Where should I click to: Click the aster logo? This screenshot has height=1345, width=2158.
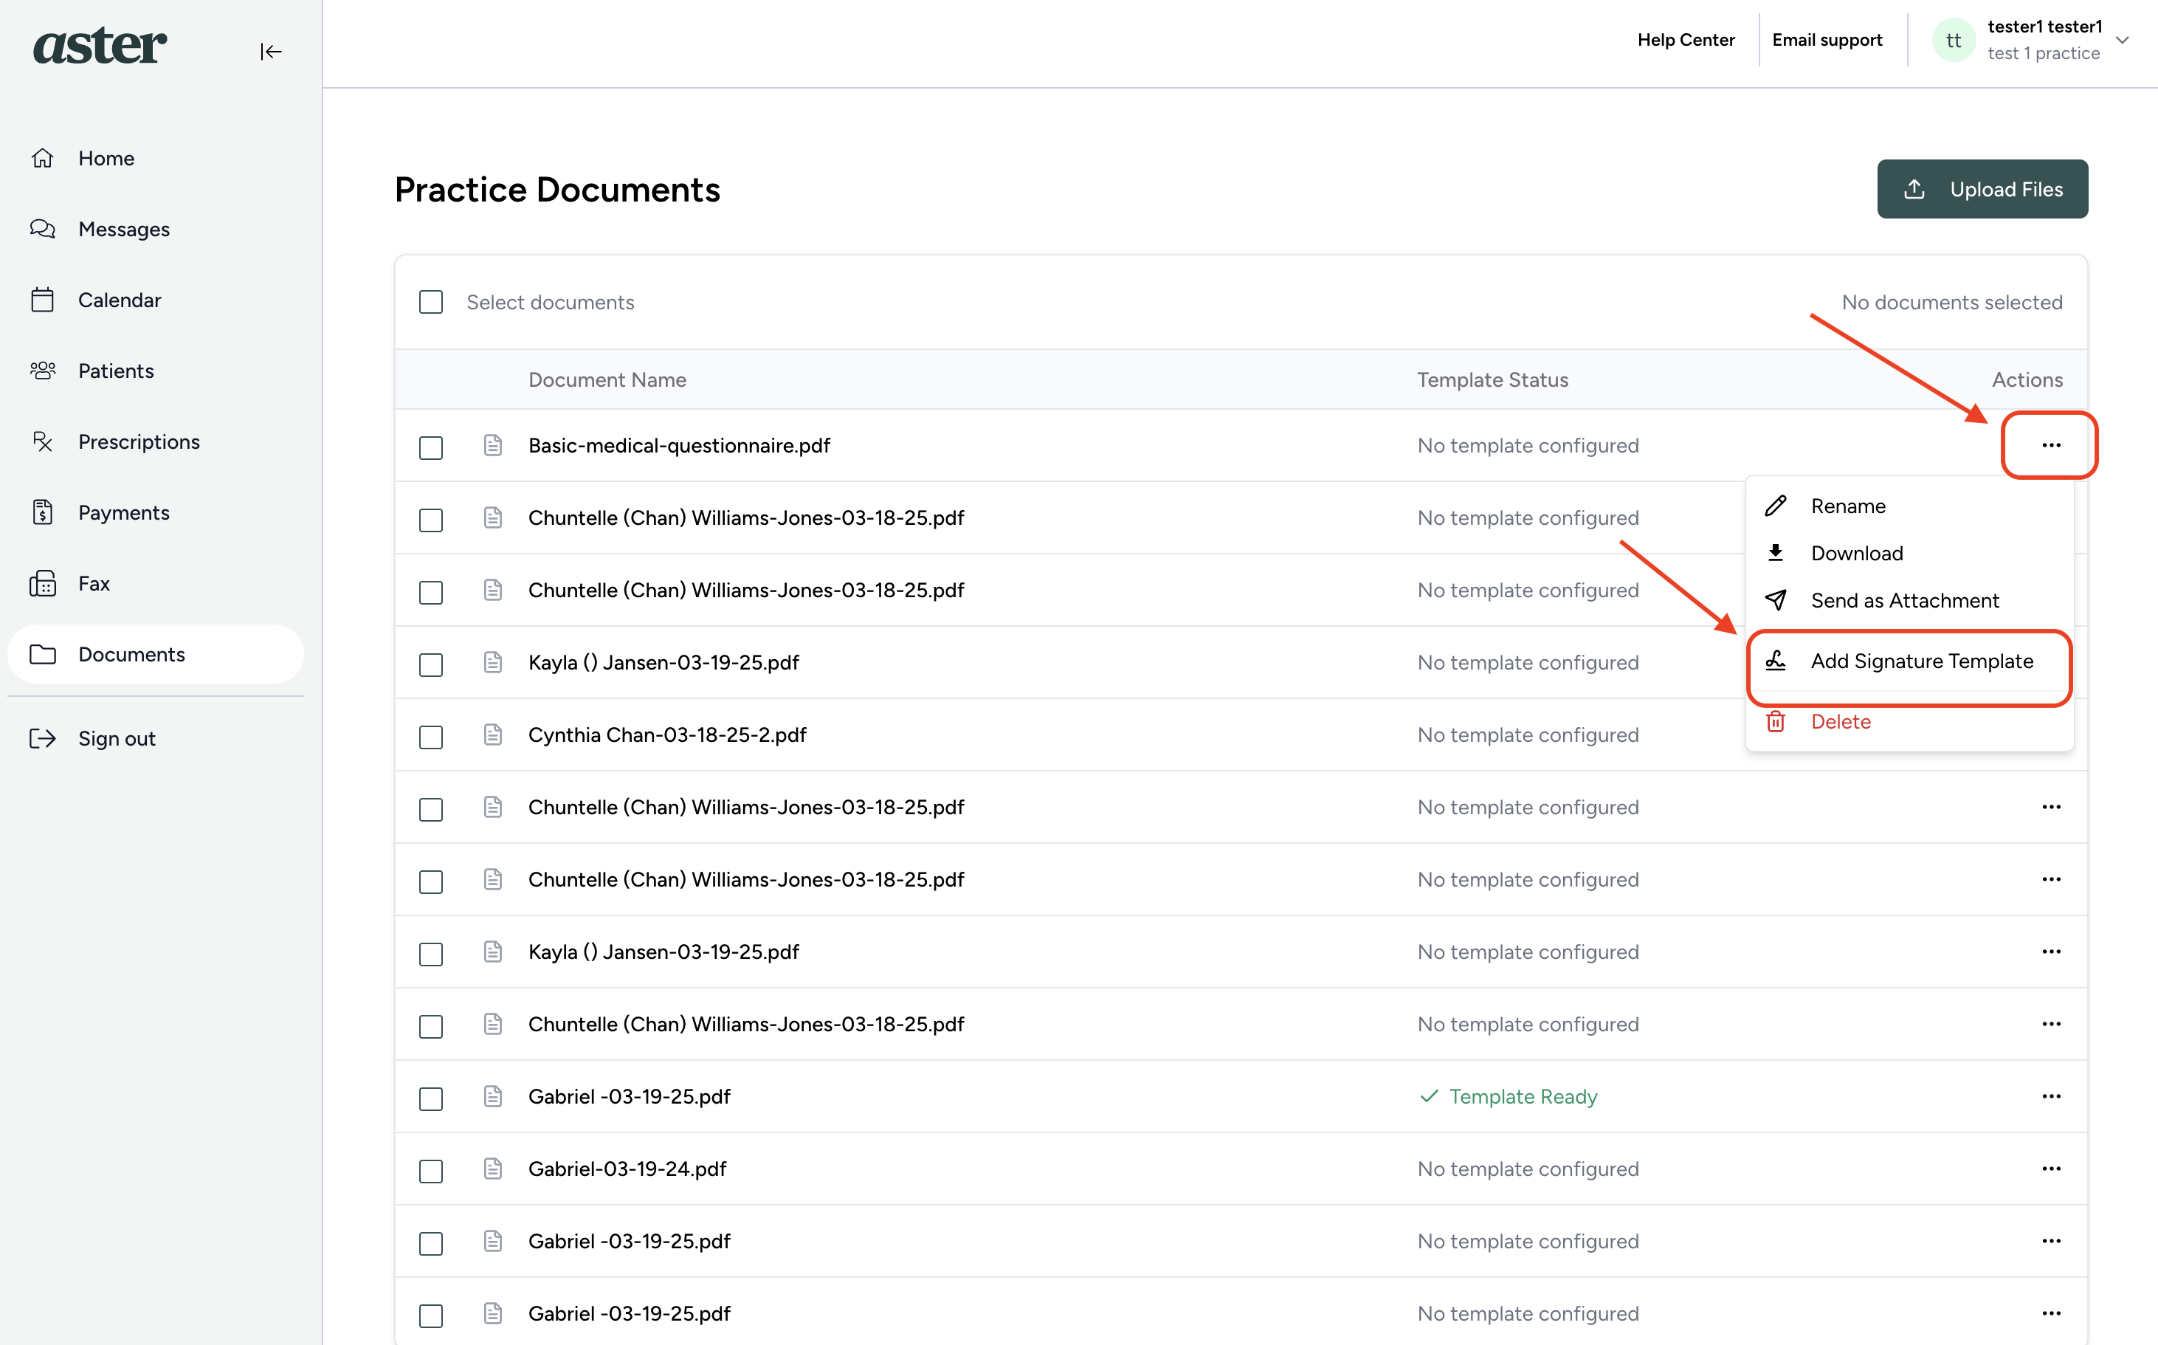[x=100, y=47]
